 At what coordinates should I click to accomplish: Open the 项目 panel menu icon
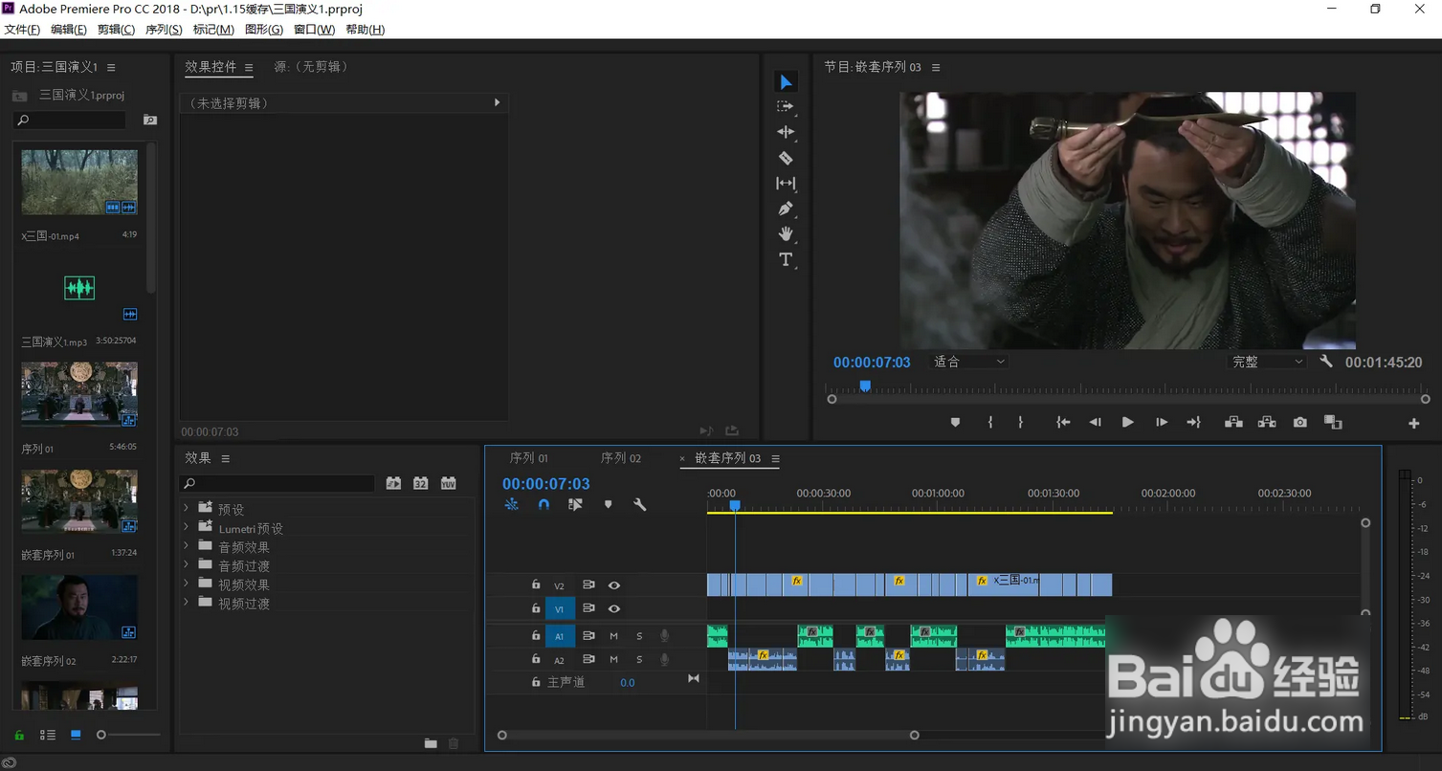111,67
